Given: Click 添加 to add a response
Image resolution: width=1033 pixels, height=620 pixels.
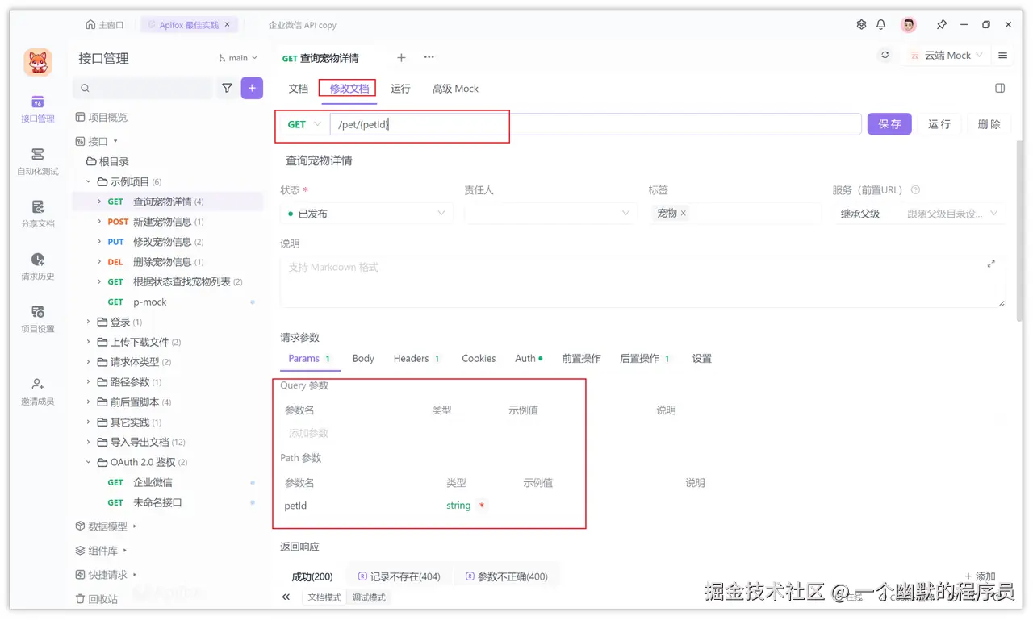Looking at the screenshot, I should point(980,576).
